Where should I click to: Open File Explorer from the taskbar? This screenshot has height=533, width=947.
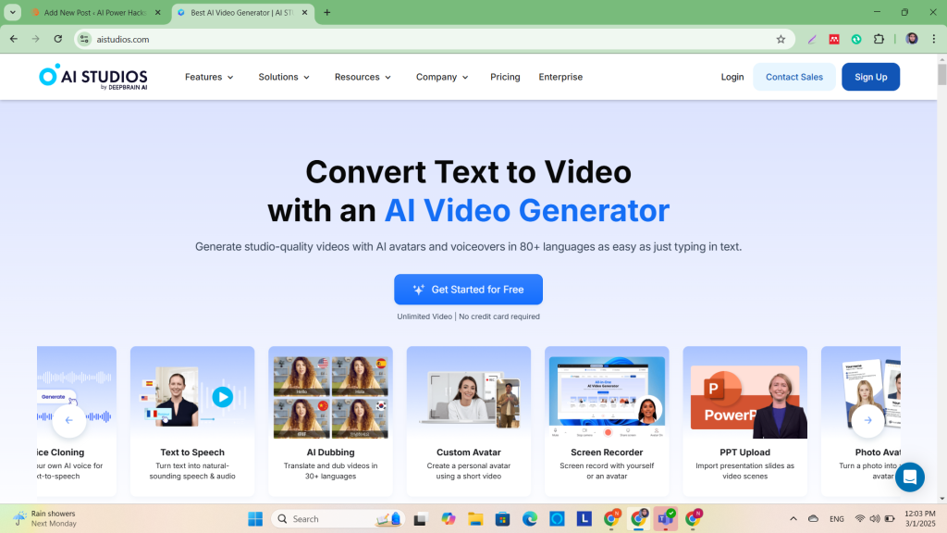coord(475,519)
